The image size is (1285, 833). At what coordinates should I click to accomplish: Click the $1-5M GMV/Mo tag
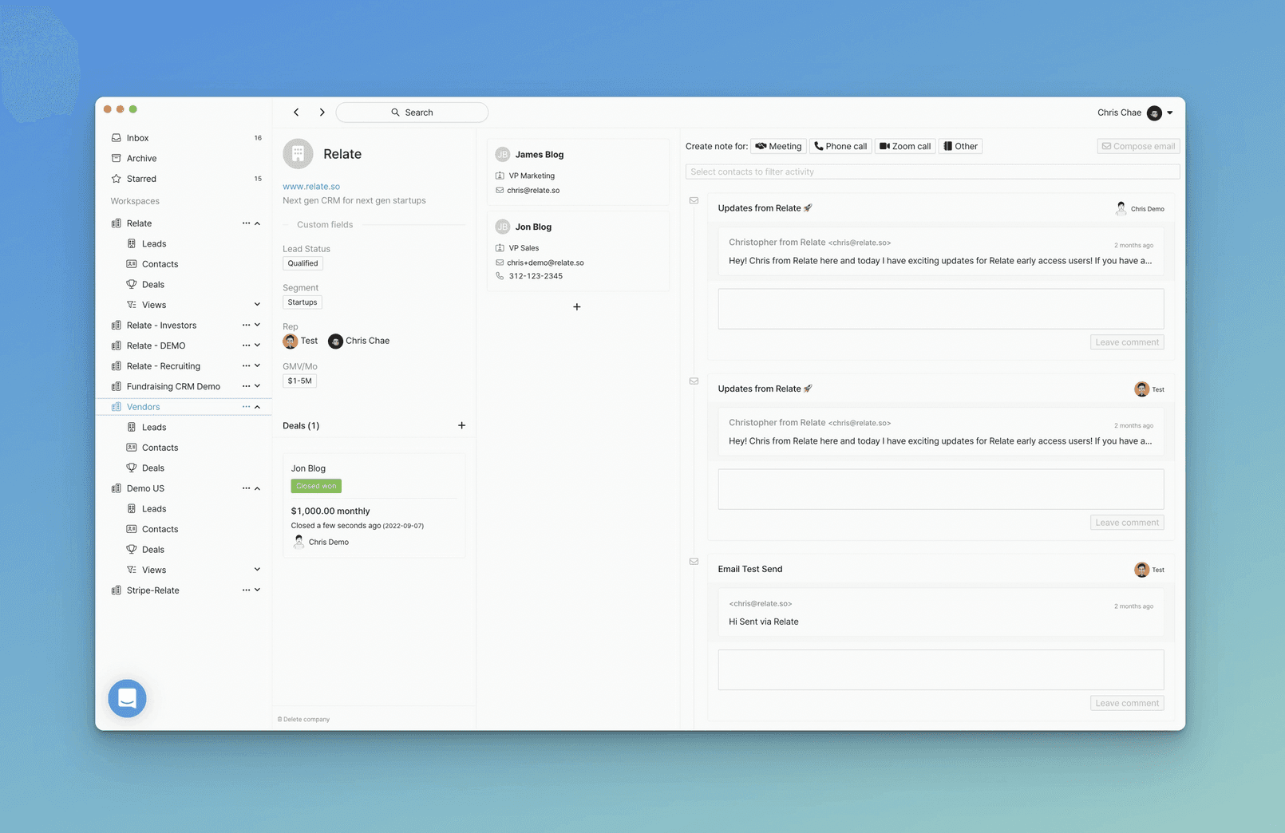pos(300,381)
